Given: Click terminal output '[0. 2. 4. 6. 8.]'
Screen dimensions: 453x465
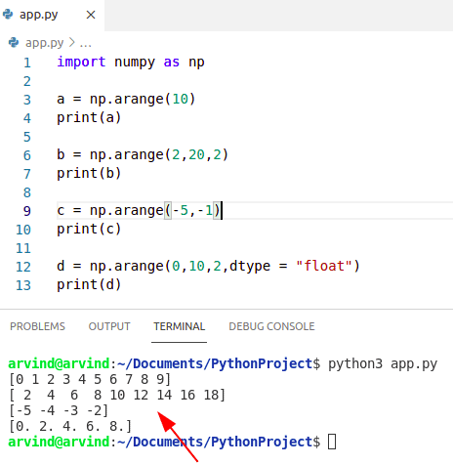Looking at the screenshot, I should (x=70, y=426).
